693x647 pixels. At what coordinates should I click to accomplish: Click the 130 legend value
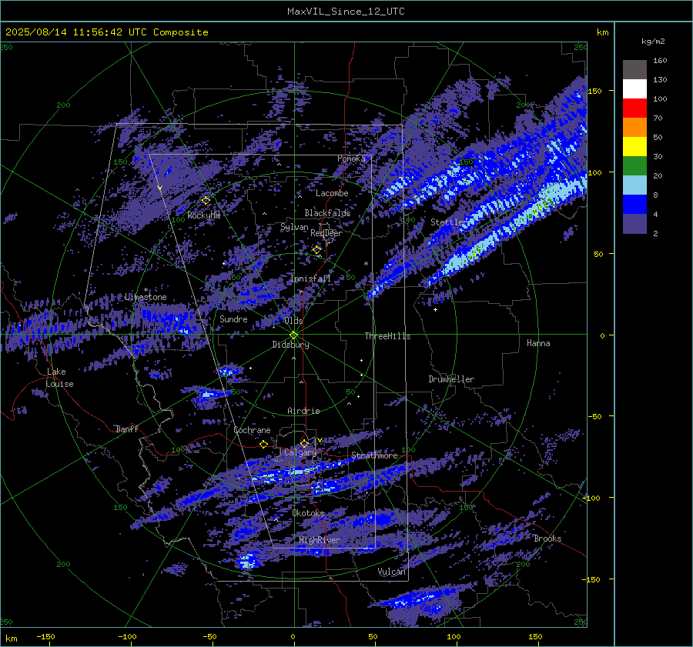(x=660, y=80)
